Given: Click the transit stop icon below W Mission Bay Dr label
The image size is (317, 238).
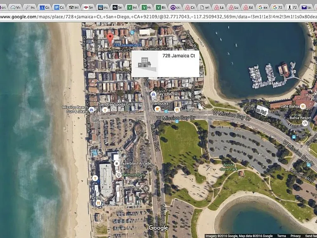Looking at the screenshot, I should pos(177,121).
